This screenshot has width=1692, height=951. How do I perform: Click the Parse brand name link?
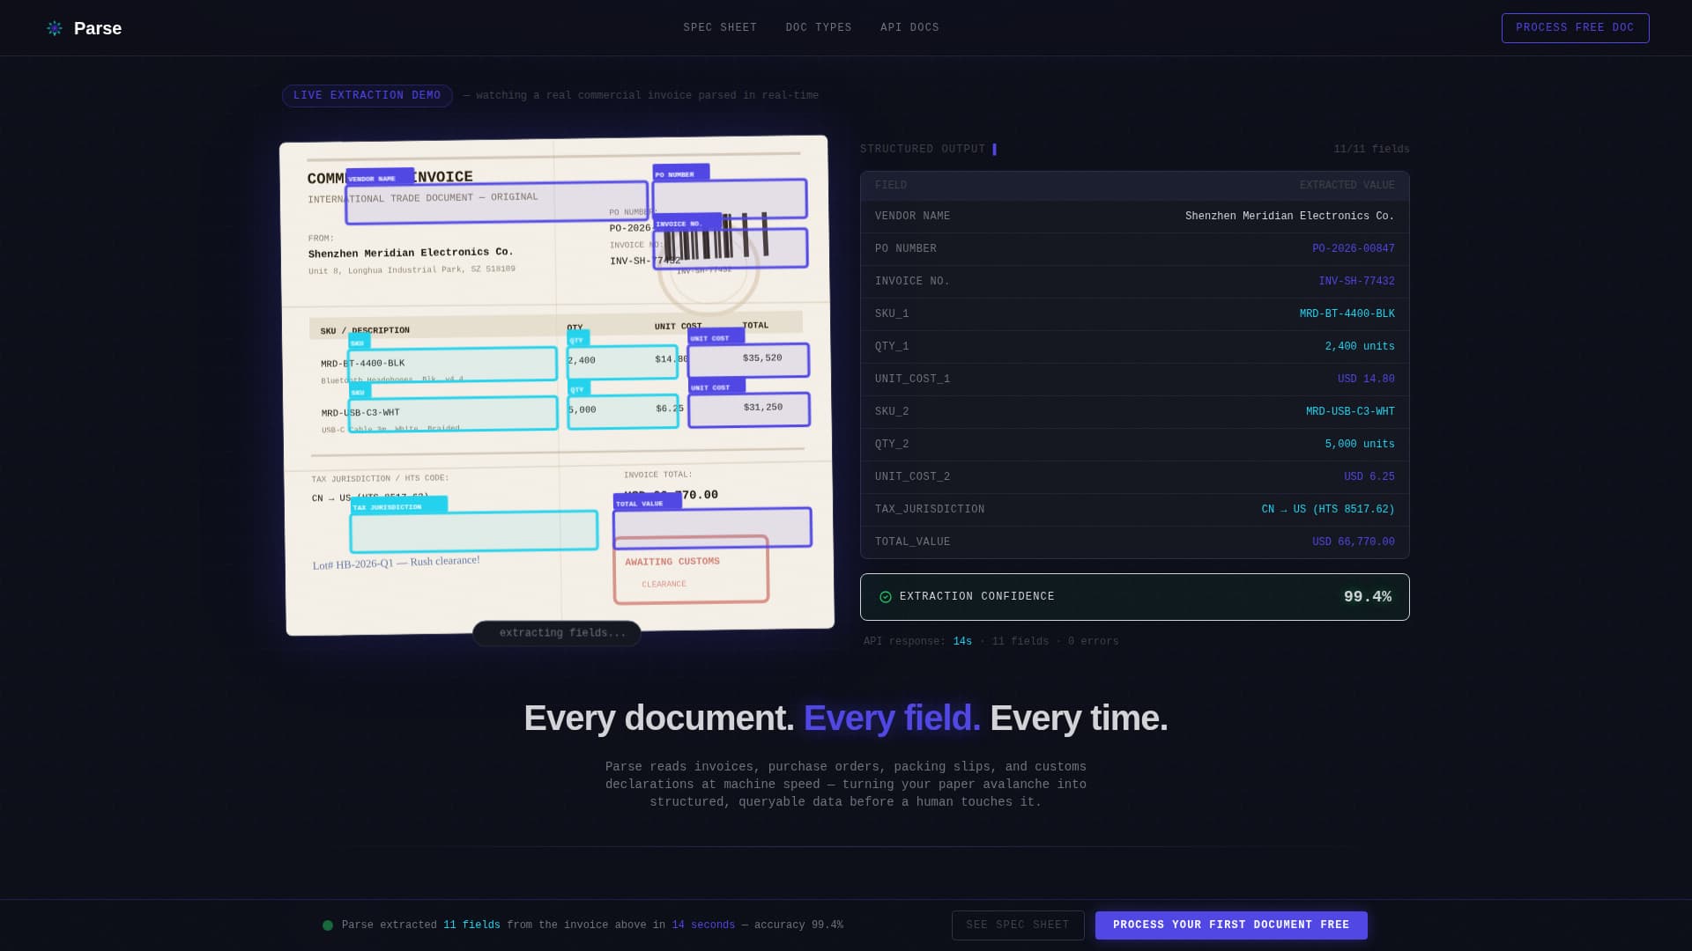[x=98, y=28]
